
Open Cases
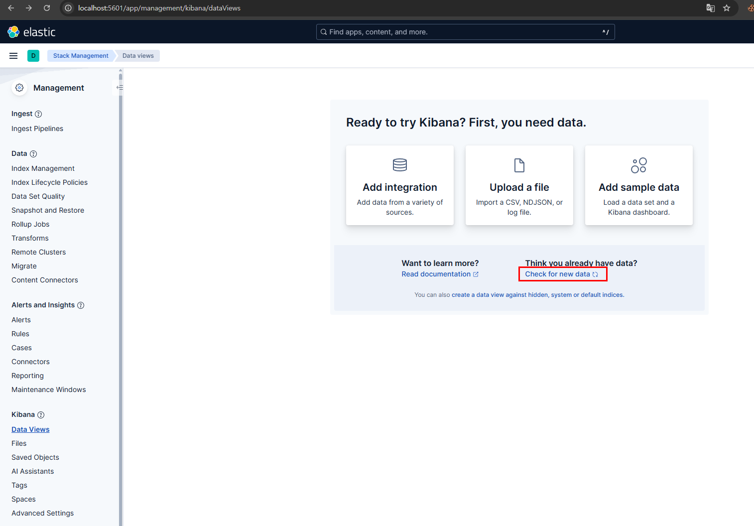point(21,348)
